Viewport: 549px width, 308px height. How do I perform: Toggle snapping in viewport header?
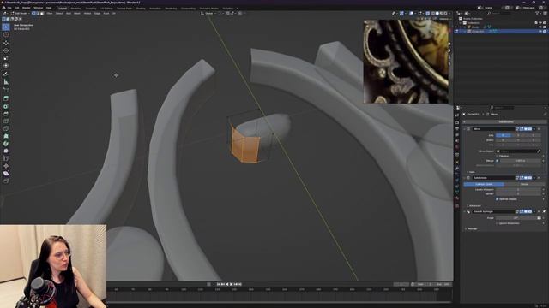pyautogui.click(x=228, y=14)
